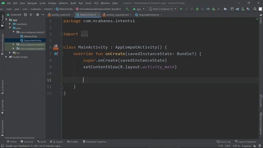Toggle the Build Variants tool window
The image size is (263, 148).
coord(2,128)
